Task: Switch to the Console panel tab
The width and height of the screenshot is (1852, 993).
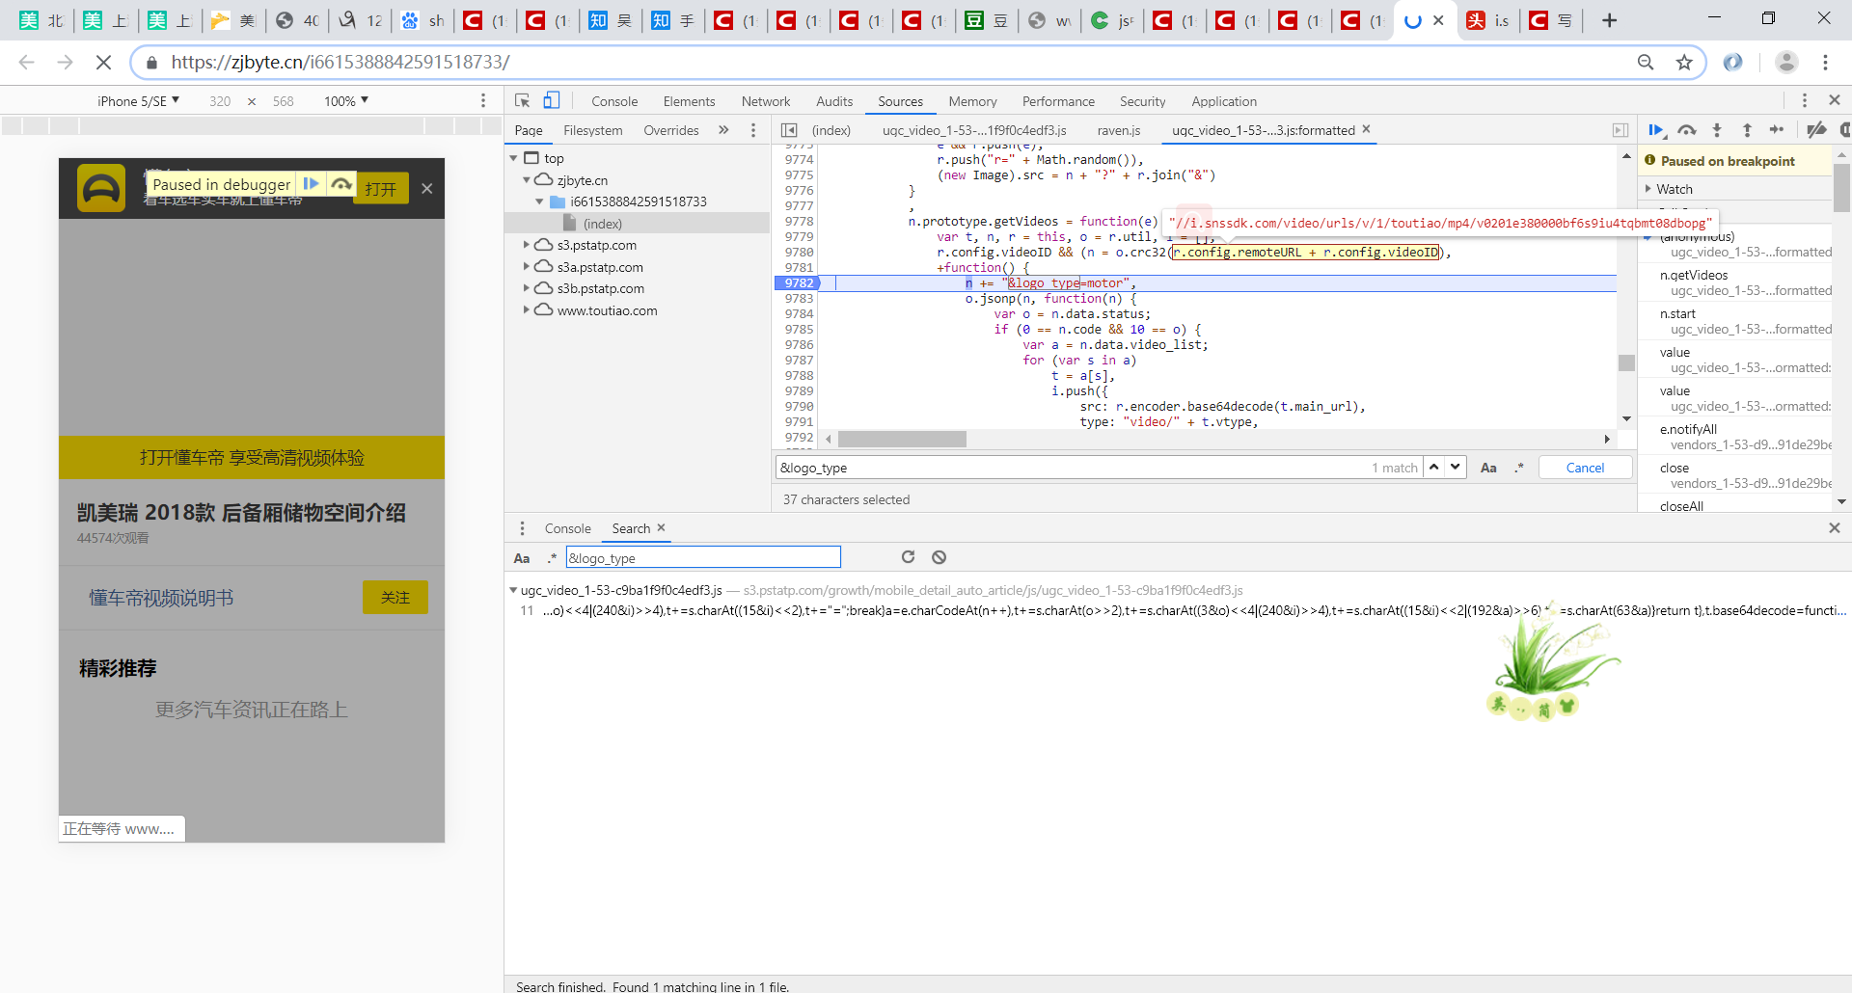Action: (x=614, y=101)
